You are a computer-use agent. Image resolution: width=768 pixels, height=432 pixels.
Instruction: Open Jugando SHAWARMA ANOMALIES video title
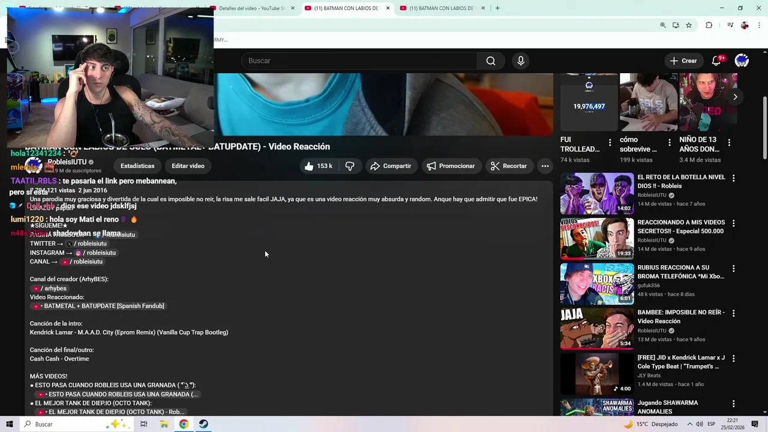point(668,407)
